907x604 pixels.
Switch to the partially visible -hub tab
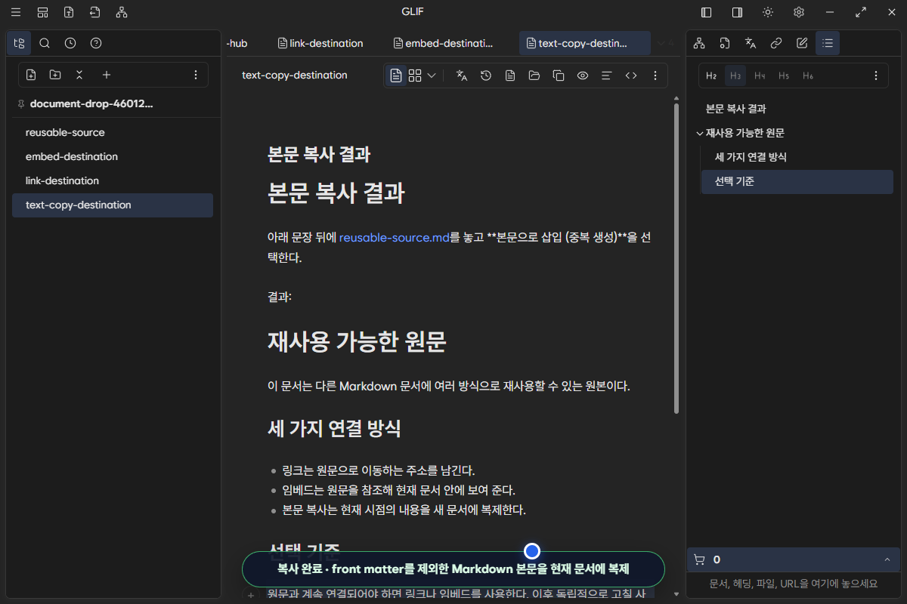(238, 43)
